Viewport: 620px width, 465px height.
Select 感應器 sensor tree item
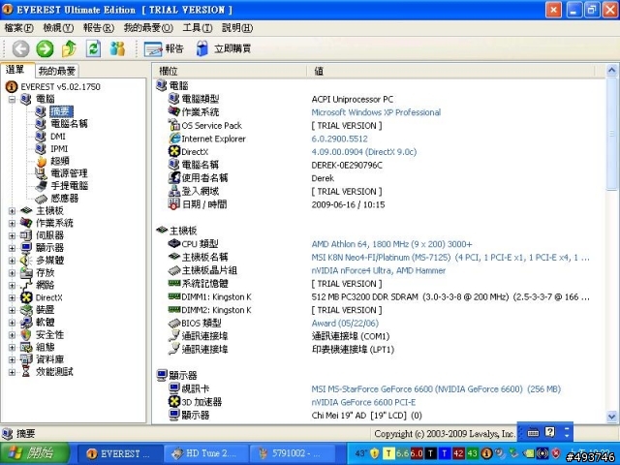coord(65,198)
